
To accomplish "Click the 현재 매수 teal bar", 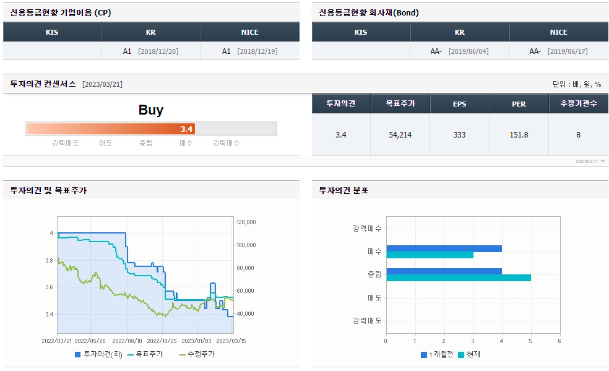I will tap(430, 255).
